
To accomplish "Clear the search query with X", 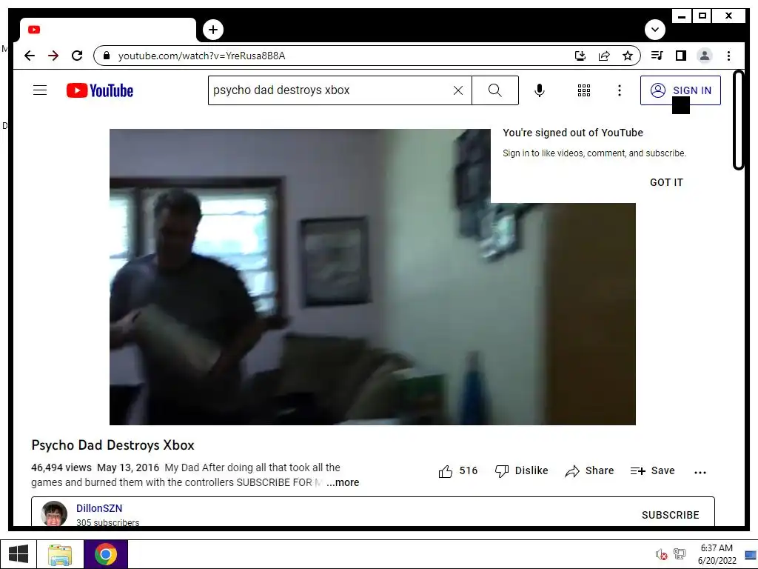I will 458,90.
